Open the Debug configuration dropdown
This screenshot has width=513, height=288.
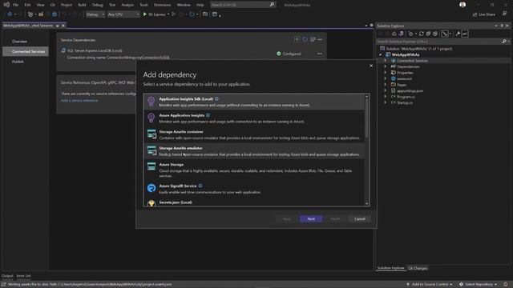(x=95, y=14)
